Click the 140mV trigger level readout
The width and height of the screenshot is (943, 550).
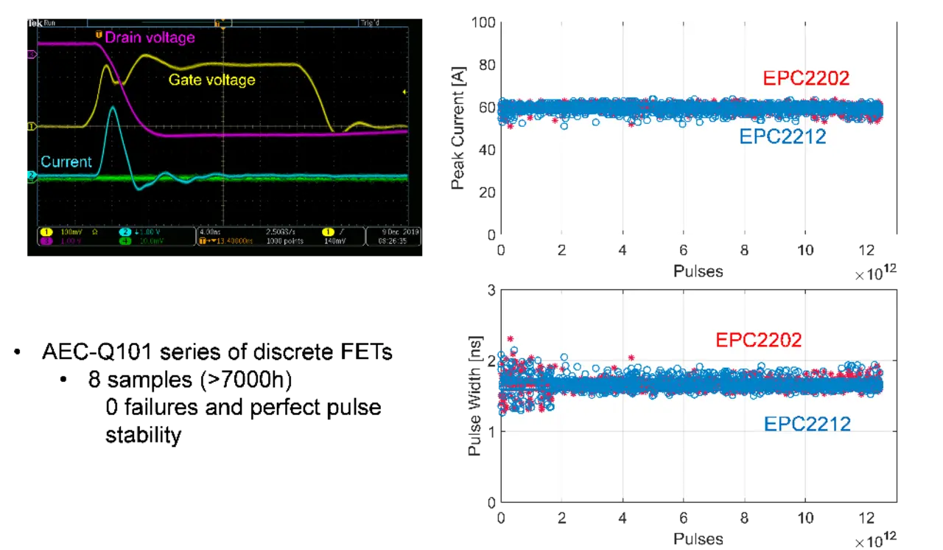coord(334,241)
